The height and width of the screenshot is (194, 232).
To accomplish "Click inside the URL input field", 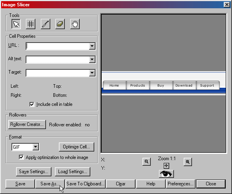I will click(x=58, y=46).
